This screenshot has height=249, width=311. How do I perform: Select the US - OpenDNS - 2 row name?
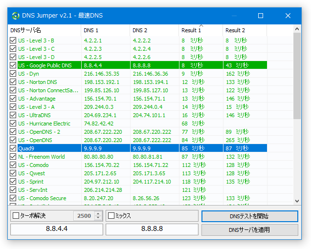click(39, 132)
